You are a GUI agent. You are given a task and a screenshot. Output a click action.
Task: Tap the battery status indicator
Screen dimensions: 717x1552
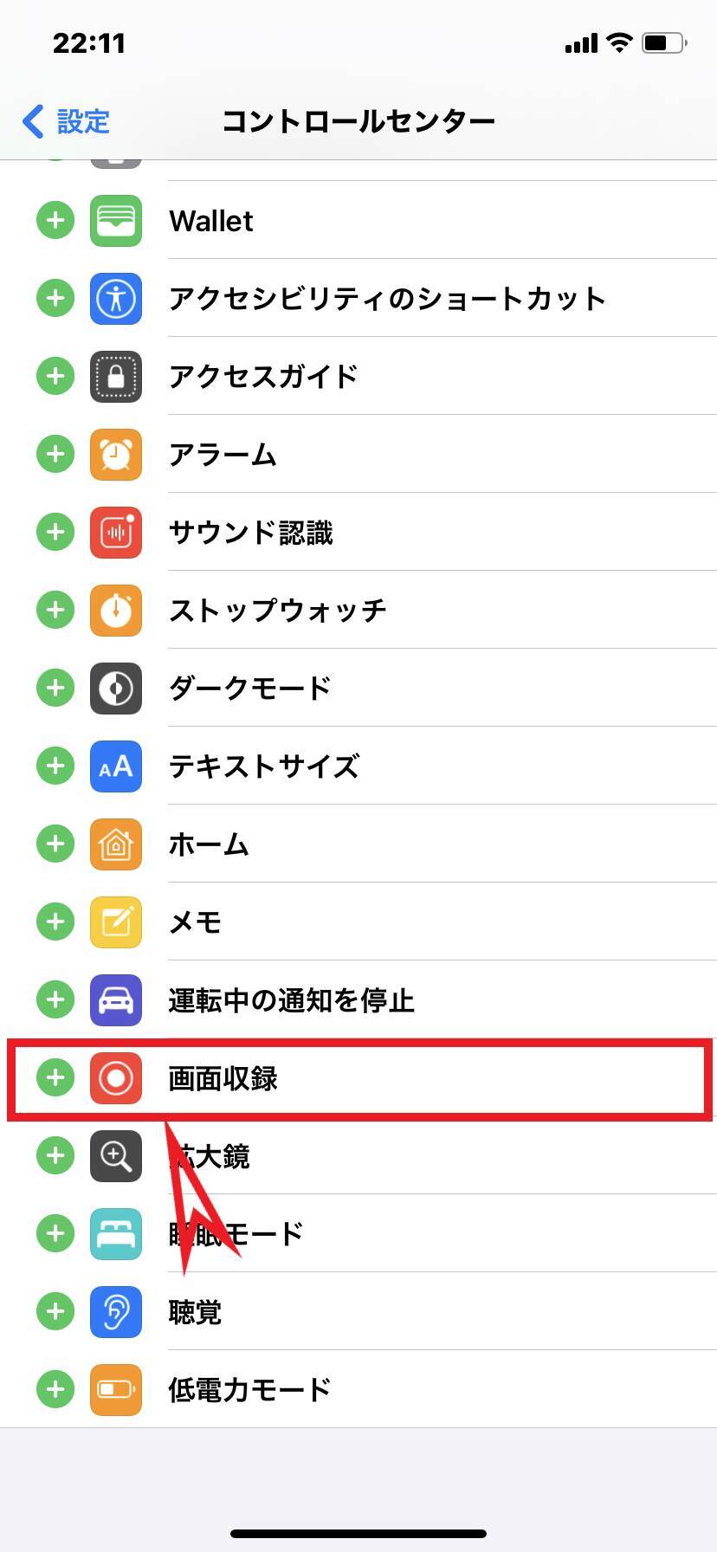point(663,43)
